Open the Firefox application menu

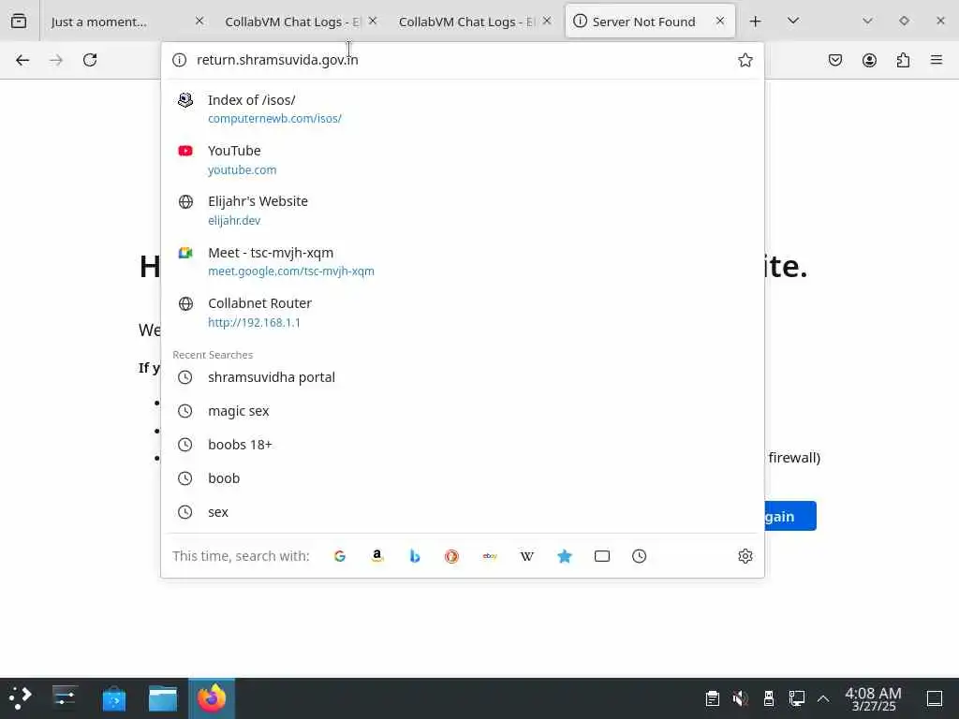[x=937, y=60]
